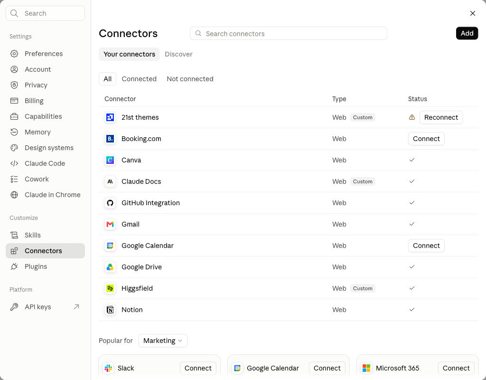Select the All filter tab
Screen dimensions: 486x380
(108, 79)
